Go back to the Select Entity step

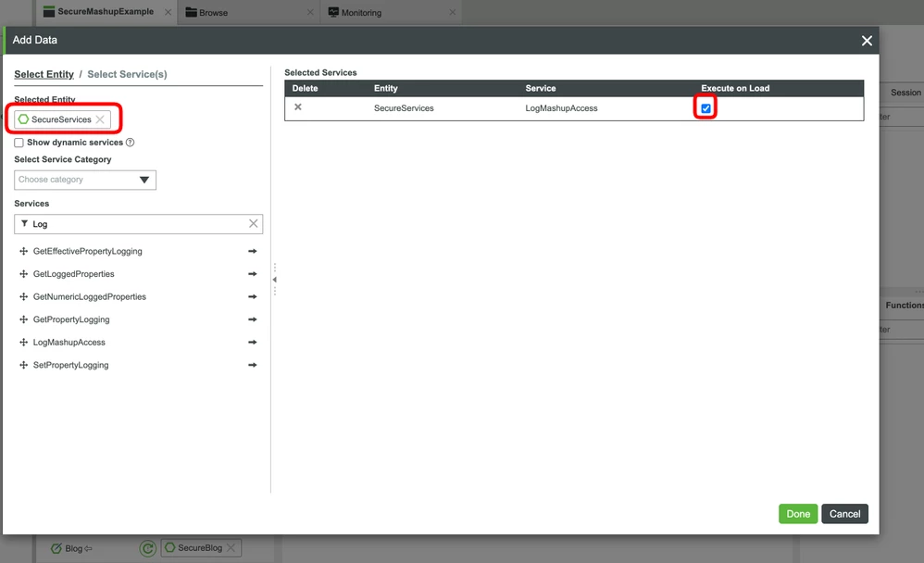coord(44,74)
